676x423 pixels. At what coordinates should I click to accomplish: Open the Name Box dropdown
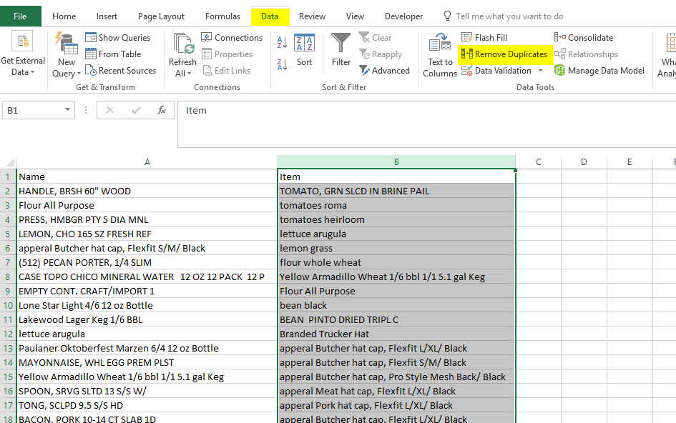pyautogui.click(x=67, y=110)
